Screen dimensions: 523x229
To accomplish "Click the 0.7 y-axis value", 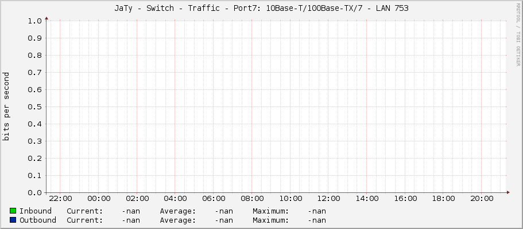I will pyautogui.click(x=35, y=73).
